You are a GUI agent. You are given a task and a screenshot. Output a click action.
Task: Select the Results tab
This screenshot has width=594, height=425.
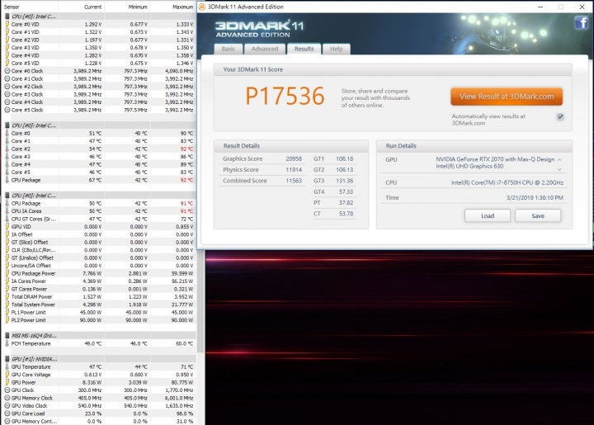[304, 49]
